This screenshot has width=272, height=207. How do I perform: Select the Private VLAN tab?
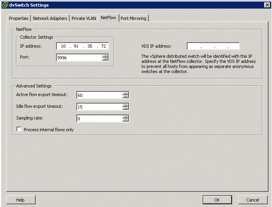click(84, 18)
